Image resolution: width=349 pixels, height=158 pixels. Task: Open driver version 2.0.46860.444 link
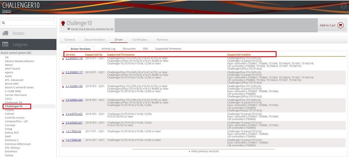click(74, 100)
